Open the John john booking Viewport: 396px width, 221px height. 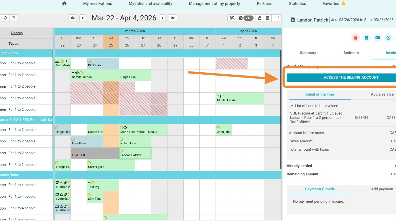click(224, 130)
